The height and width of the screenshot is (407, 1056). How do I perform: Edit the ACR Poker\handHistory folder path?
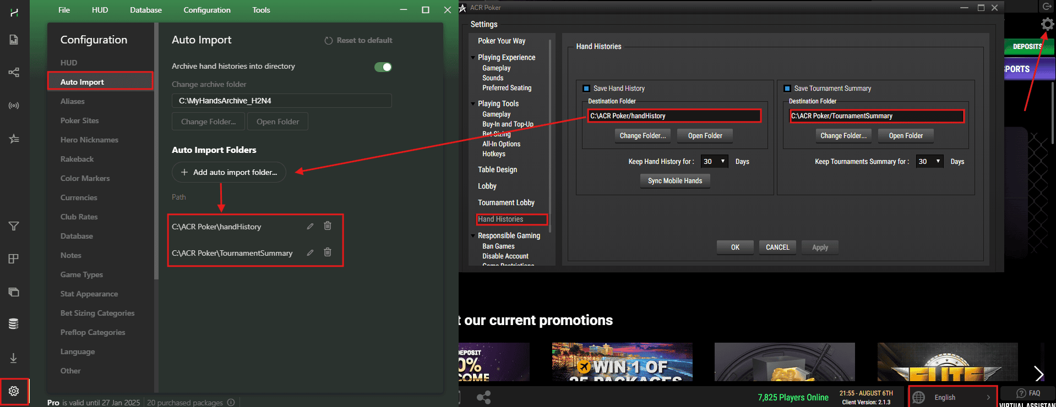coord(310,226)
